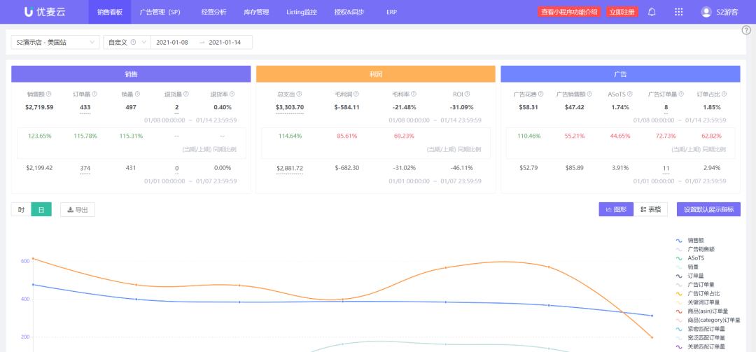Switch chart granularity to 时 (hourly)
This screenshot has width=756, height=352.
pyautogui.click(x=21, y=209)
